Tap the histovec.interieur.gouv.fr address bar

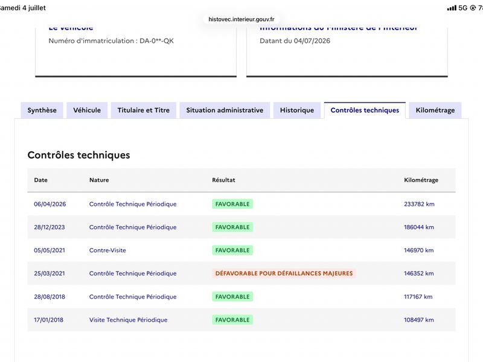click(x=241, y=19)
